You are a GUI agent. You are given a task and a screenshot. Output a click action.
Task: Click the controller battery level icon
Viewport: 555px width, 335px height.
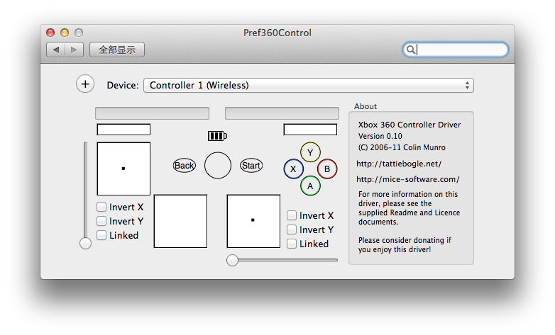tap(217, 136)
